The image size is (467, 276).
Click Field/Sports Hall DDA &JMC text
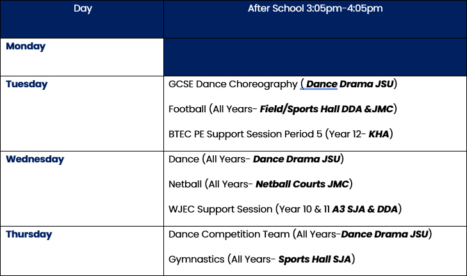[x=327, y=109]
